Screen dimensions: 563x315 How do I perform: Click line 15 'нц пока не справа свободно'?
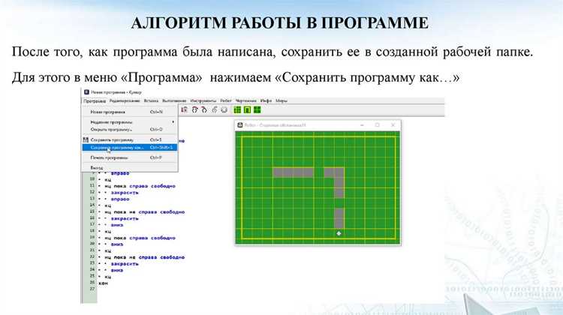point(144,212)
